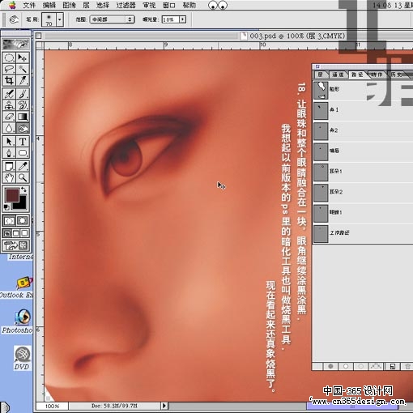Click Burn tool icon in options bar
The width and height of the screenshot is (413, 413).
click(x=14, y=19)
